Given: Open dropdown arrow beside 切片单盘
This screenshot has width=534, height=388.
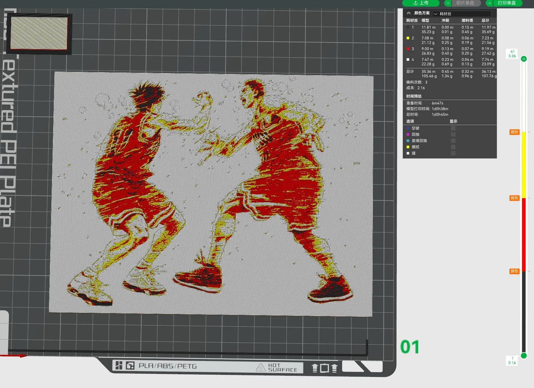Looking at the screenshot, I should (448, 3).
